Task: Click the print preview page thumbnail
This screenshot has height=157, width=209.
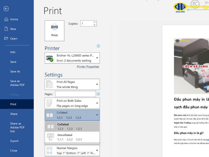Action: (x=185, y=92)
